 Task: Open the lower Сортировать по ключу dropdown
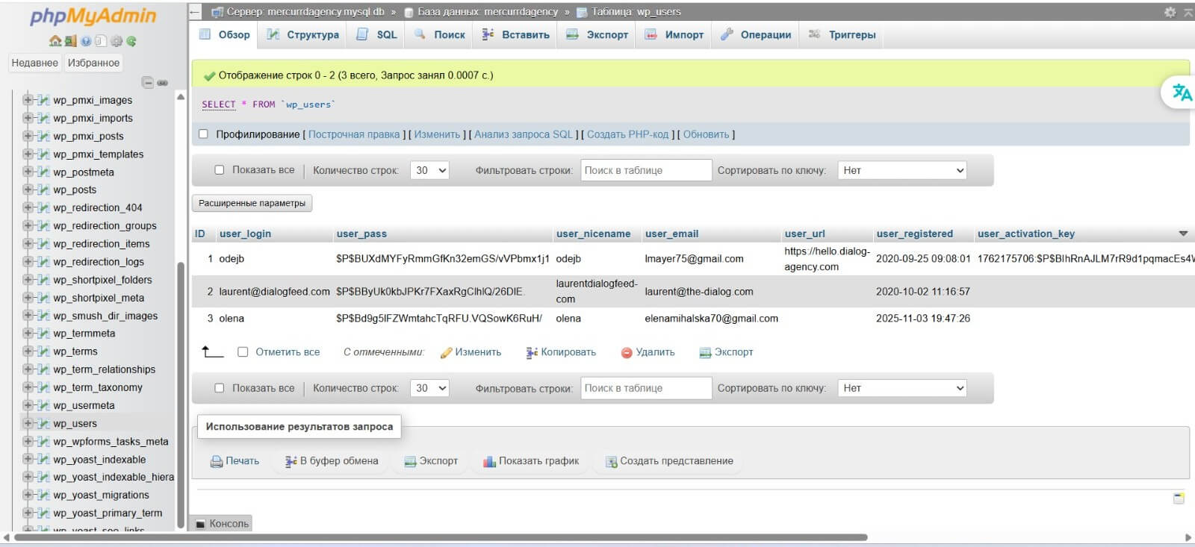tap(902, 388)
